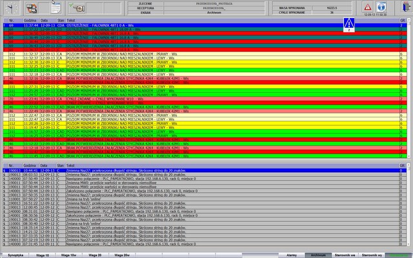Open the blue info icon
The height and width of the screenshot is (258, 413).
coord(381,7)
